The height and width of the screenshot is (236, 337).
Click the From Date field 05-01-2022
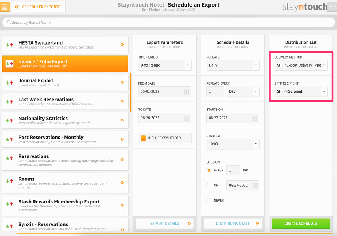pos(164,91)
